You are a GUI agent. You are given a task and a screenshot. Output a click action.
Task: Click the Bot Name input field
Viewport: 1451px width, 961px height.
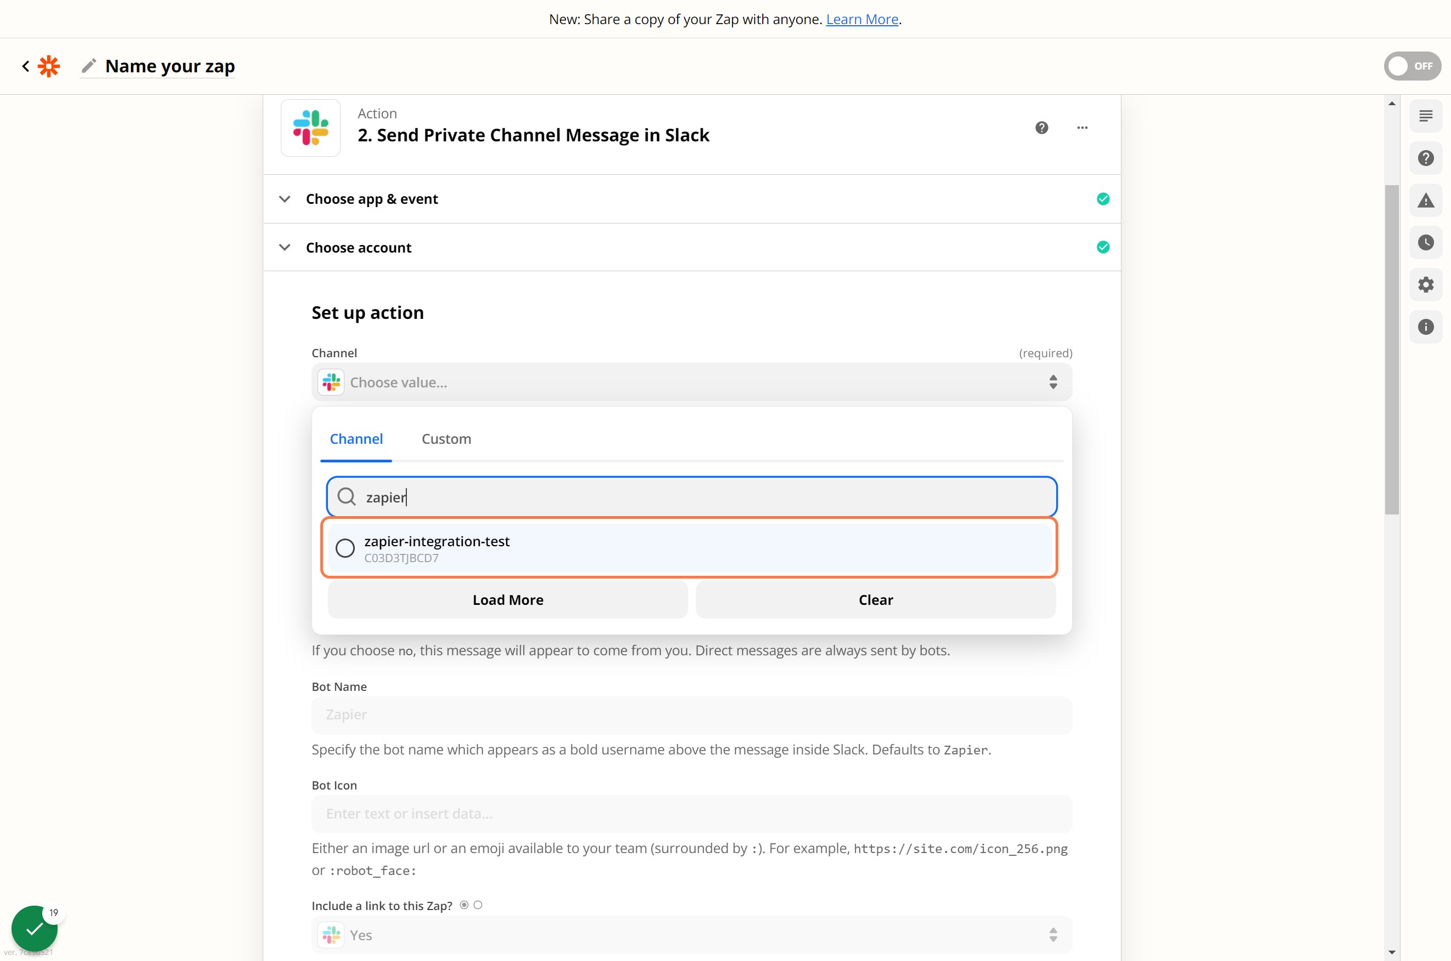(692, 714)
